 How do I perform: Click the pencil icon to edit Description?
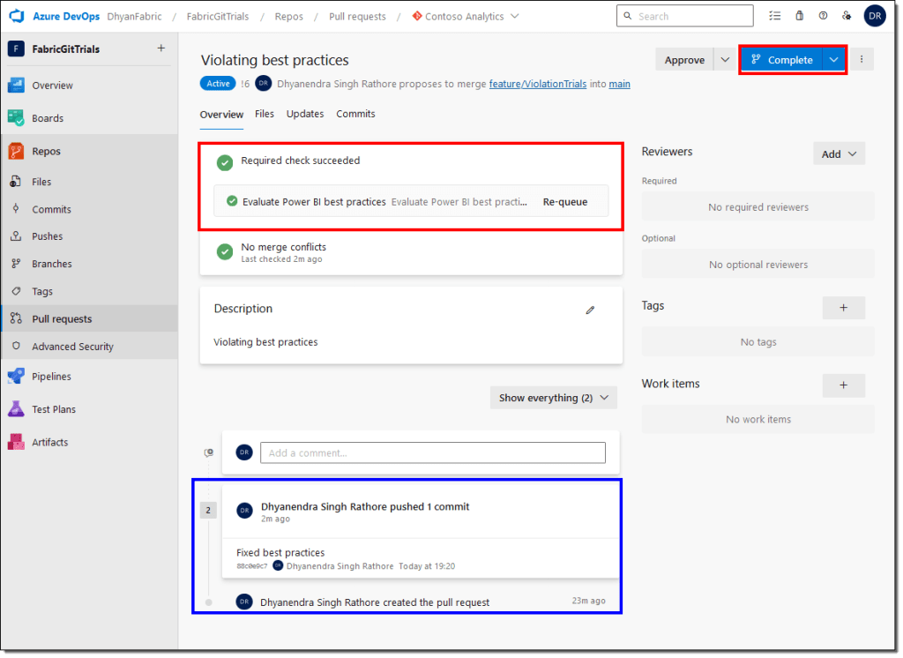pos(590,310)
